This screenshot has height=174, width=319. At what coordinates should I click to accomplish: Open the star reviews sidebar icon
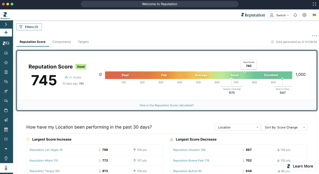click(x=6, y=63)
